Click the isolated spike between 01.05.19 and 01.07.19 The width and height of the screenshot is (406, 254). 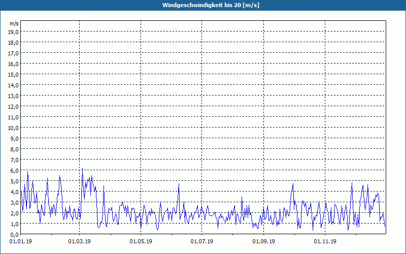pos(179,184)
